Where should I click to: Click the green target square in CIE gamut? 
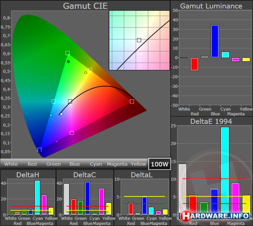pyautogui.click(x=67, y=53)
